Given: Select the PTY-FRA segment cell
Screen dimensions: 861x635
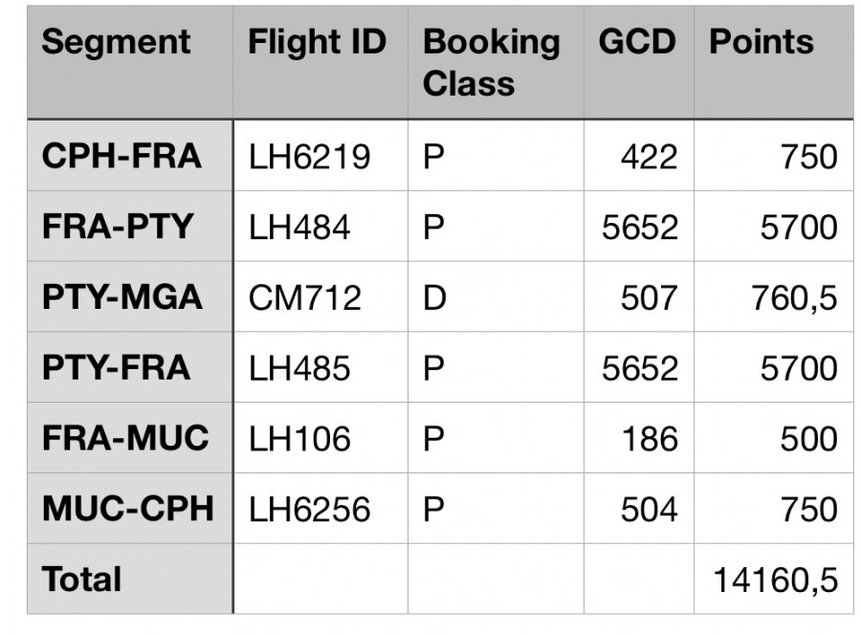Looking at the screenshot, I should pyautogui.click(x=116, y=368).
